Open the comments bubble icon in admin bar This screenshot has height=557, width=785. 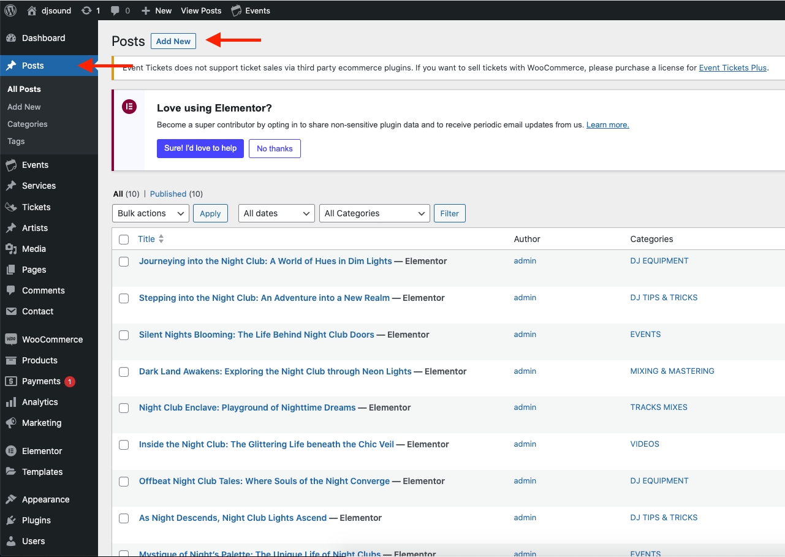coord(115,10)
